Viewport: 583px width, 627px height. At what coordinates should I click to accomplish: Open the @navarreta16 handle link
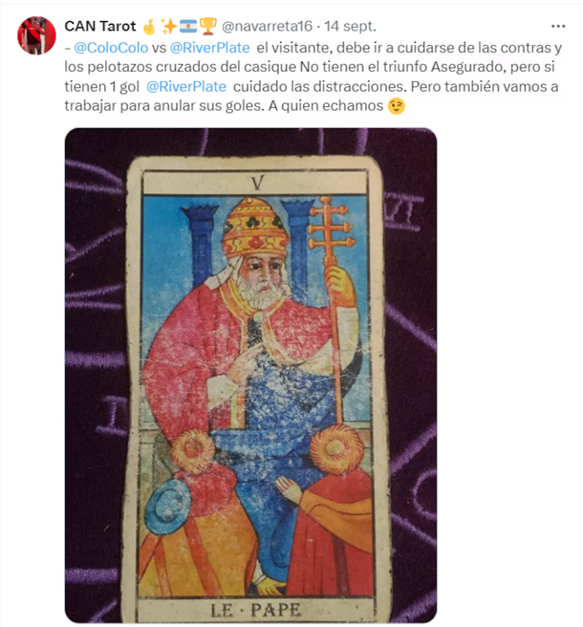267,27
